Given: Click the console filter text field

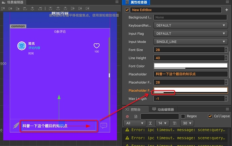Looking at the screenshot, I should click(x=160, y=116).
